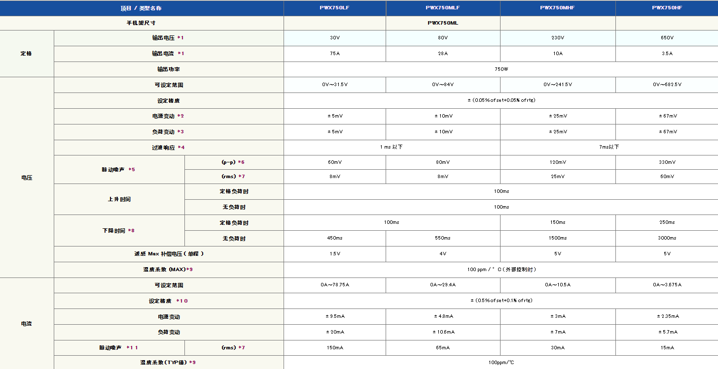This screenshot has height=369, width=718.
Task: Click footnote *1 beside 输出电流
Action: 181,54
